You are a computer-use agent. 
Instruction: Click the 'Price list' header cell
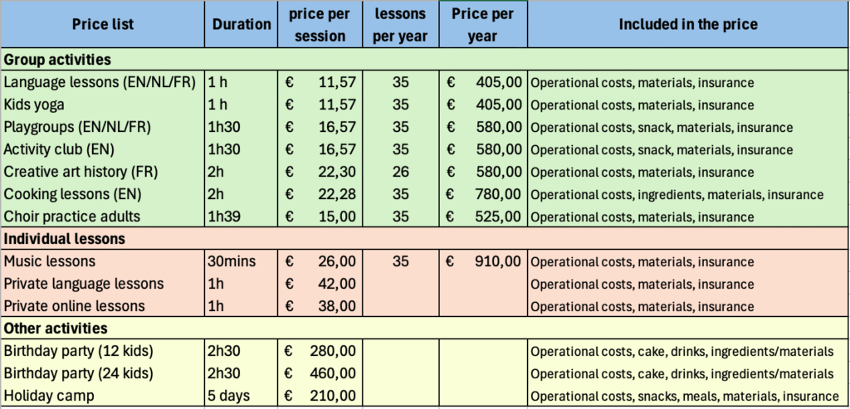coord(102,25)
